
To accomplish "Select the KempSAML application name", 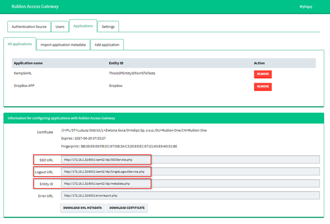I will click(23, 74).
